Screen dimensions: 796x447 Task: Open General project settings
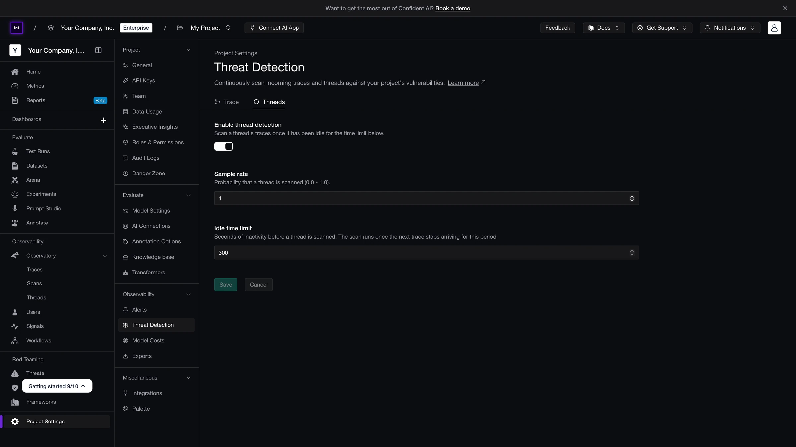point(157,65)
